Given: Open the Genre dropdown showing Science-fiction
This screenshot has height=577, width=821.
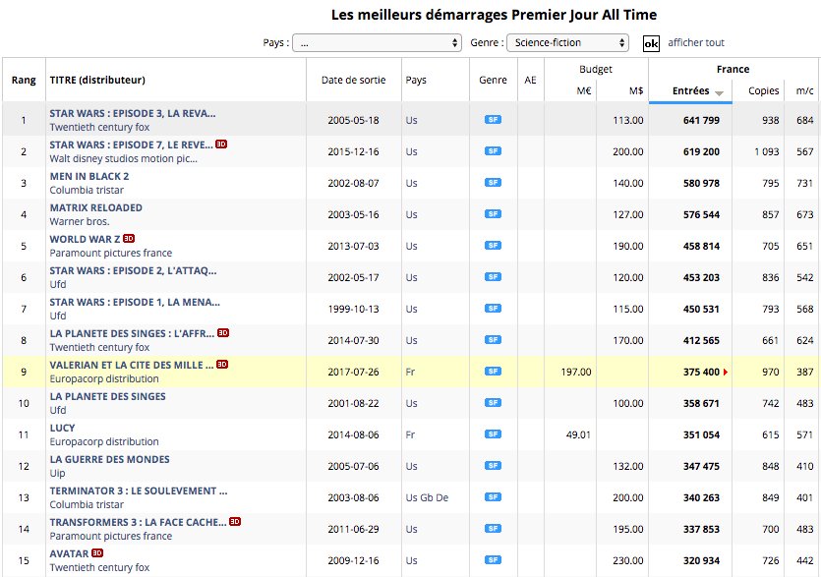Looking at the screenshot, I should pos(567,43).
